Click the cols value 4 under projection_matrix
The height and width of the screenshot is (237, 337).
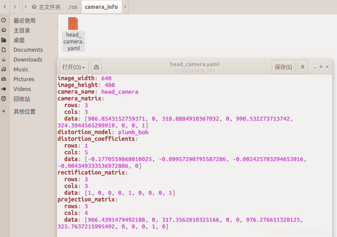point(86,213)
